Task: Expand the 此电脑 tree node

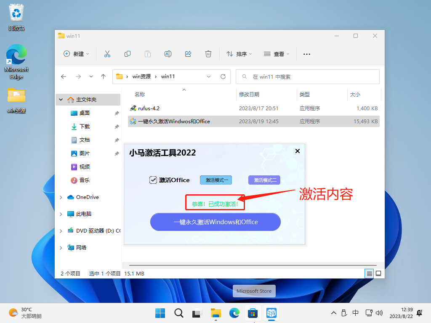Action: click(x=61, y=214)
